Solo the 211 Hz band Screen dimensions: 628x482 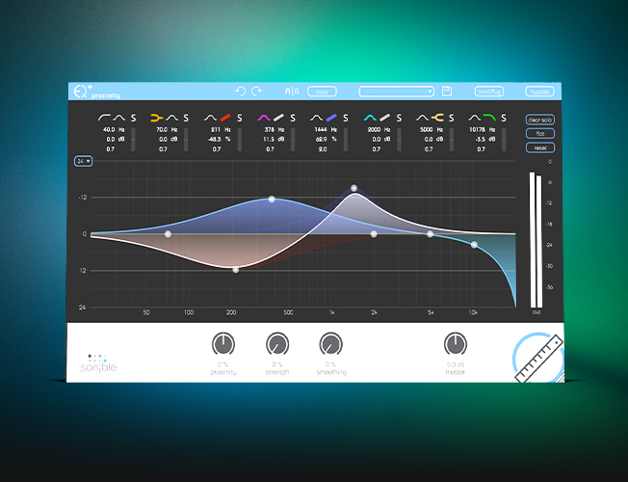(x=240, y=119)
